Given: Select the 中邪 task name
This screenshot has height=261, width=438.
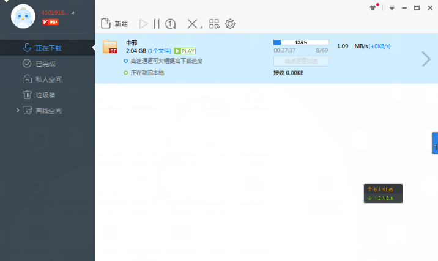Looking at the screenshot, I should point(132,43).
